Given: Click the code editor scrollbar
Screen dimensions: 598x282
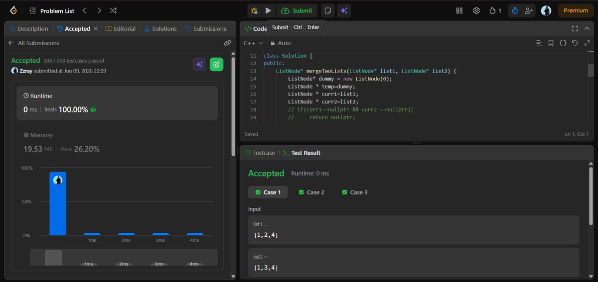Looking at the screenshot, I should click(591, 71).
